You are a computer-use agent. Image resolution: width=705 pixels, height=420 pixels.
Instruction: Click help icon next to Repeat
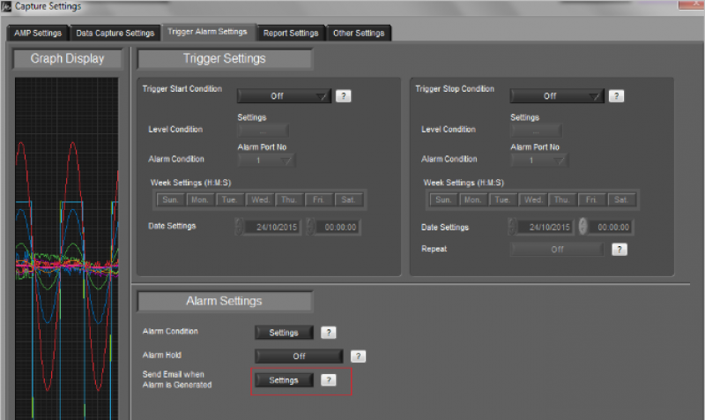(x=620, y=249)
